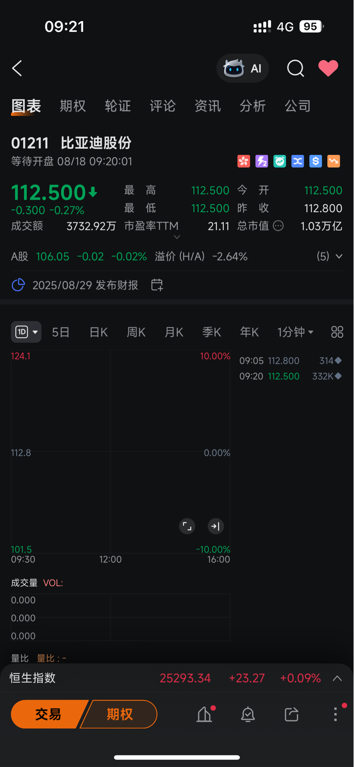Open the 资讯 tab
The width and height of the screenshot is (354, 767).
point(208,106)
